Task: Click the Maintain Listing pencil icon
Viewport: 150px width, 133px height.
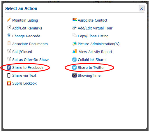Action: (9, 20)
